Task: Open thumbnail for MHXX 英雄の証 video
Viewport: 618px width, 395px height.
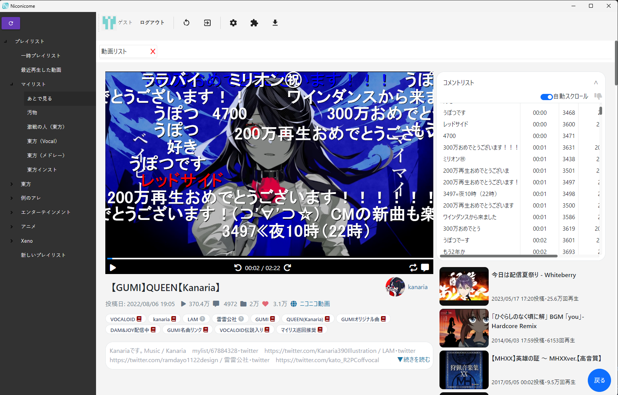Action: (x=464, y=370)
